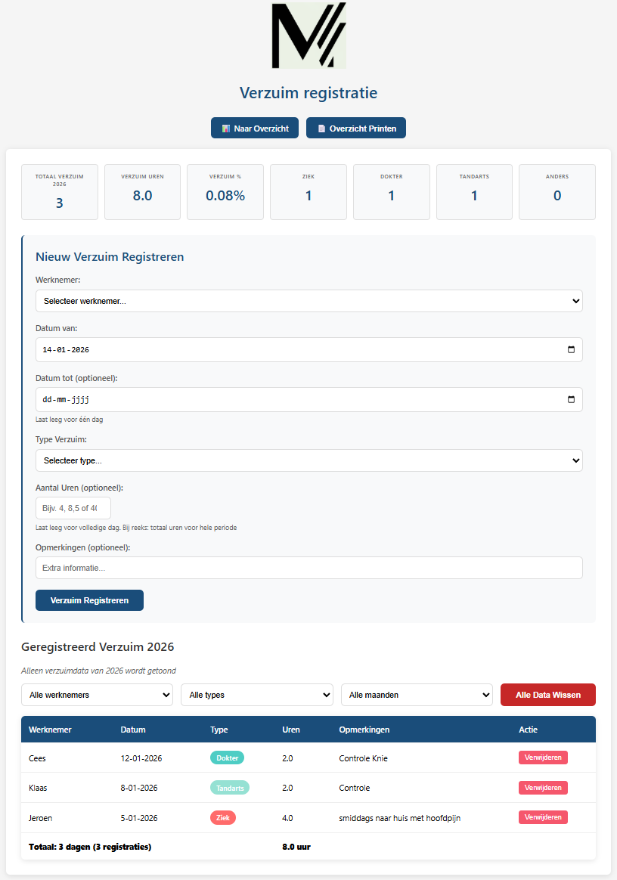Print the overview with Overzicht Printen
The image size is (617, 880).
point(356,129)
